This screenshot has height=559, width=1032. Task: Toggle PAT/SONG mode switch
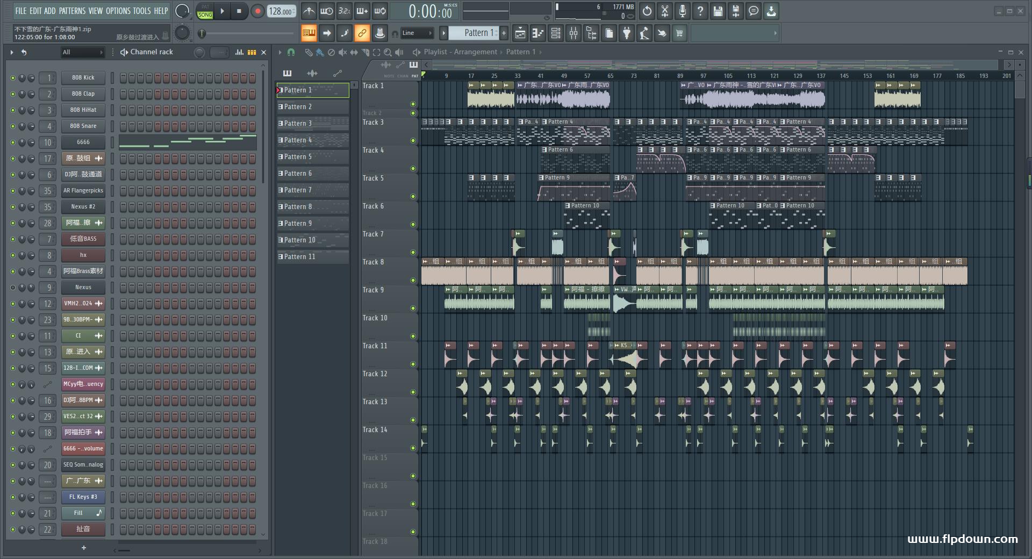205,11
